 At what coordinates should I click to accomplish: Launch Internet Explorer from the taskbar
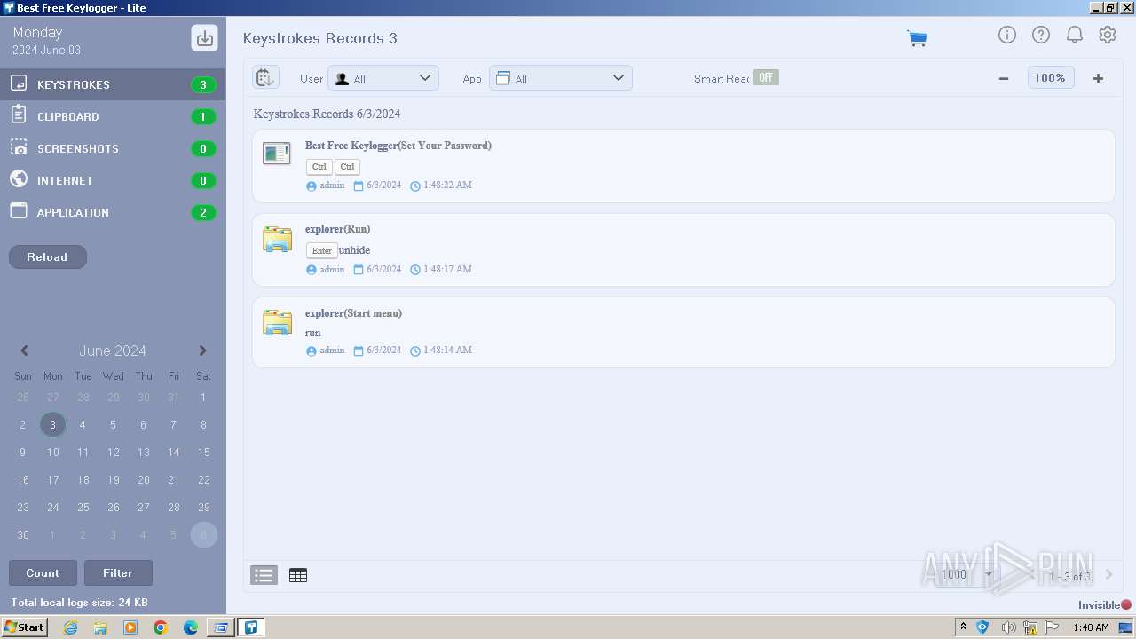[x=70, y=627]
